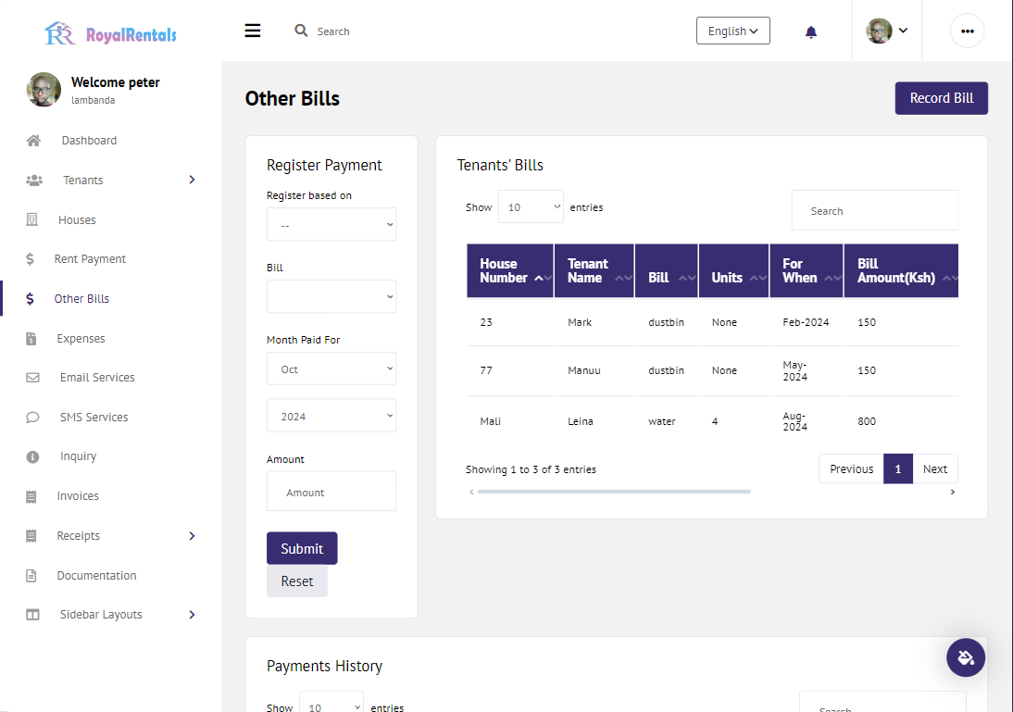Screen dimensions: 1013x712
Task: Click the Rent Payment dollar icon
Action: (x=30, y=259)
